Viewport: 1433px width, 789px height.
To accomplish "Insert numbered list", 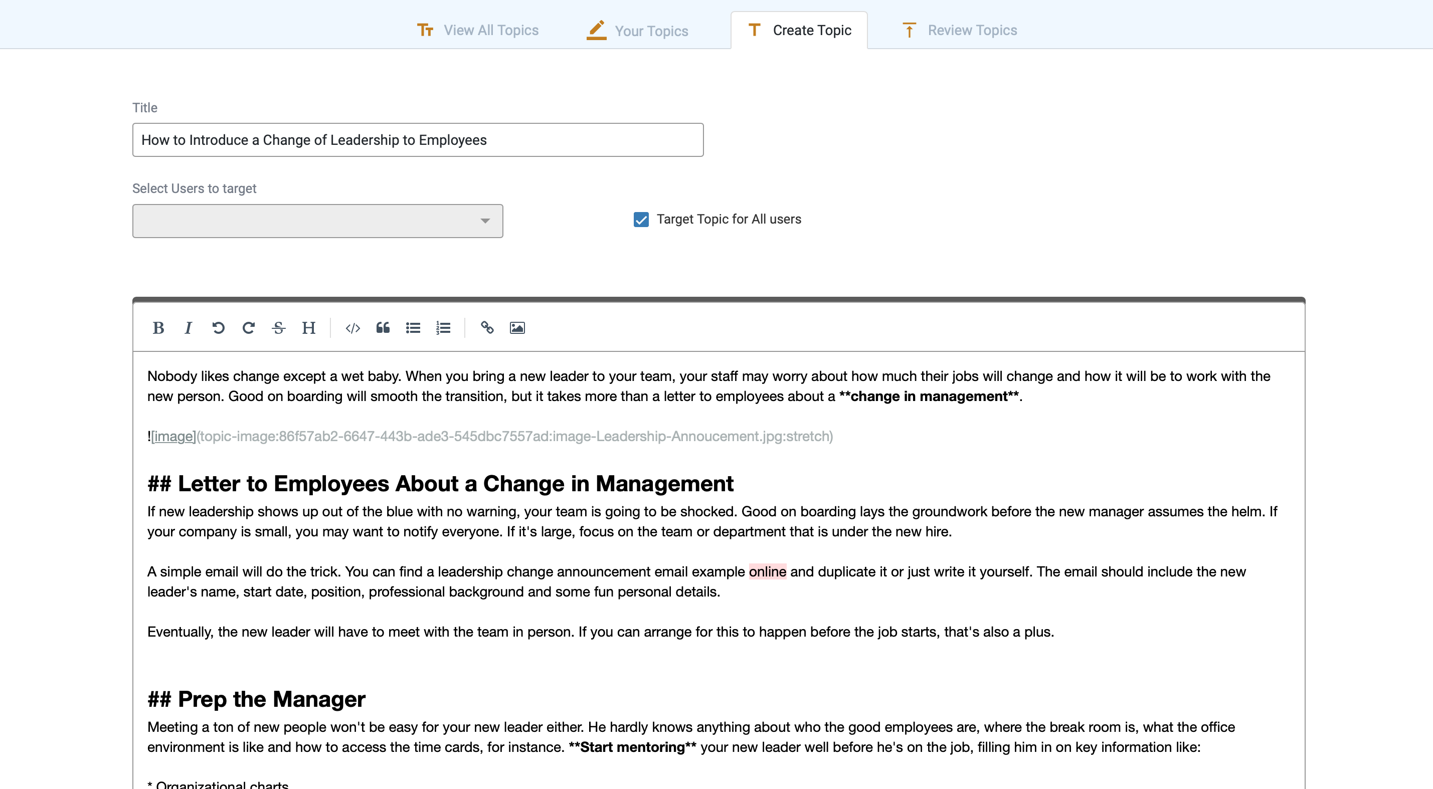I will tap(443, 328).
